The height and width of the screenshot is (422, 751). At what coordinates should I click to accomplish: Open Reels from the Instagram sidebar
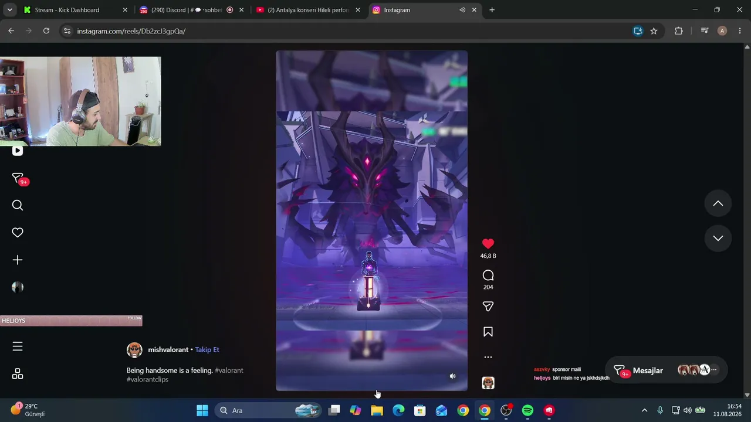(18, 151)
